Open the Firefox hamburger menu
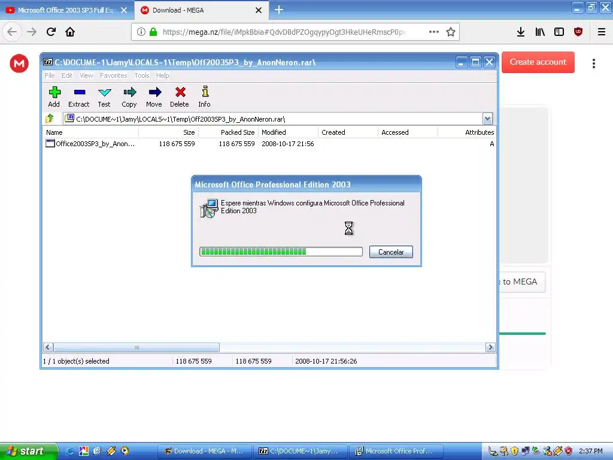Screen dimensions: 613x460 click(x=602, y=32)
